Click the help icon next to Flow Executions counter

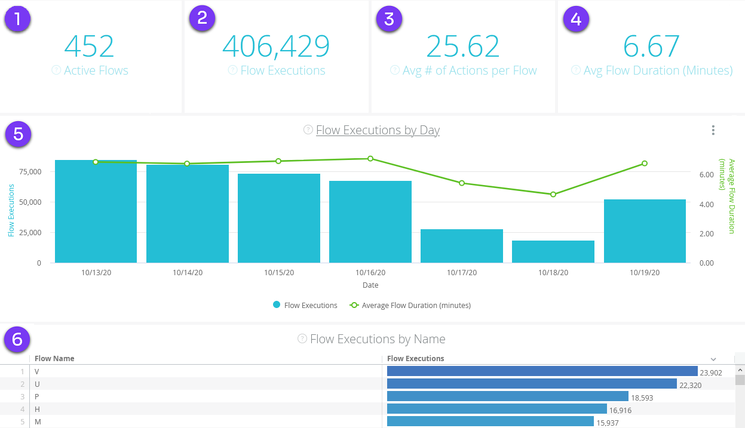point(232,70)
